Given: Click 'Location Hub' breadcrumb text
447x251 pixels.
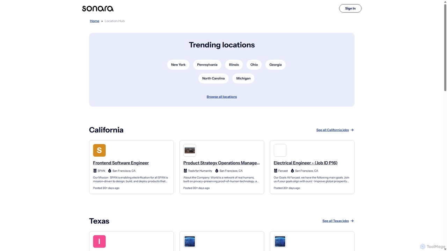Looking at the screenshot, I should pyautogui.click(x=115, y=21).
